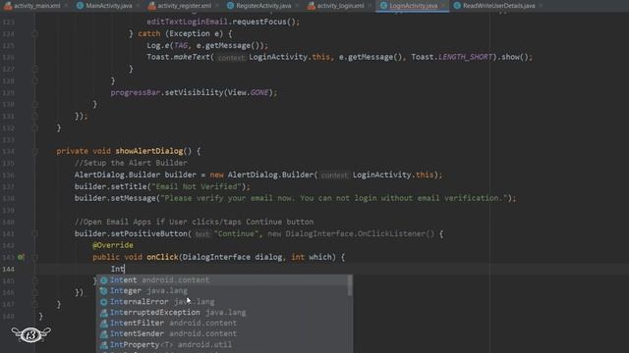Collapse the onClick method fold on line 143
Screen dimensions: 629x353
click(35, 257)
